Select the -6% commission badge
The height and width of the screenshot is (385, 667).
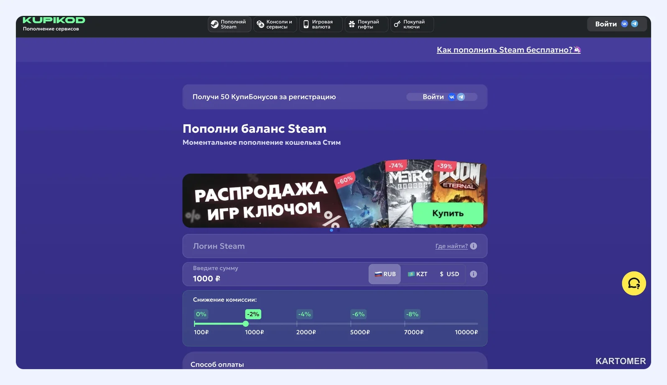(359, 314)
